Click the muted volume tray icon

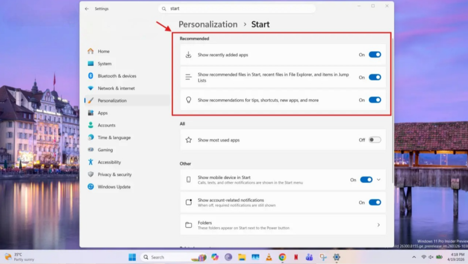point(431,257)
